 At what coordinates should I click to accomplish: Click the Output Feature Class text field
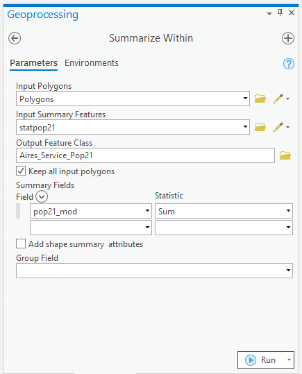[145, 155]
